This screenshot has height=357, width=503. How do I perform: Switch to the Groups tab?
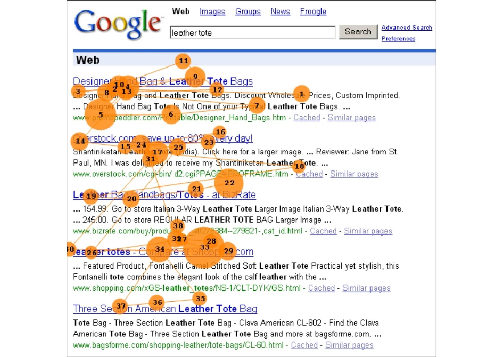point(248,12)
